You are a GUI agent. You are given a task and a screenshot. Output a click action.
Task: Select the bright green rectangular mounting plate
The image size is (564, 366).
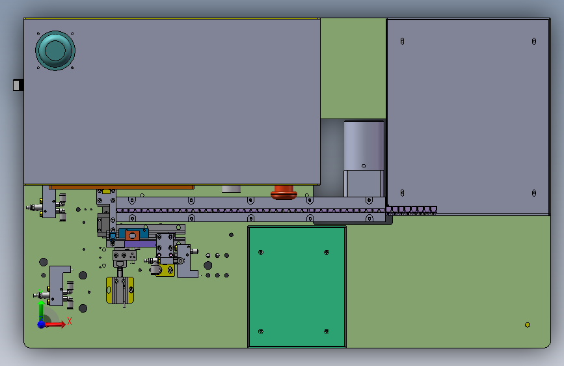pyautogui.click(x=297, y=287)
